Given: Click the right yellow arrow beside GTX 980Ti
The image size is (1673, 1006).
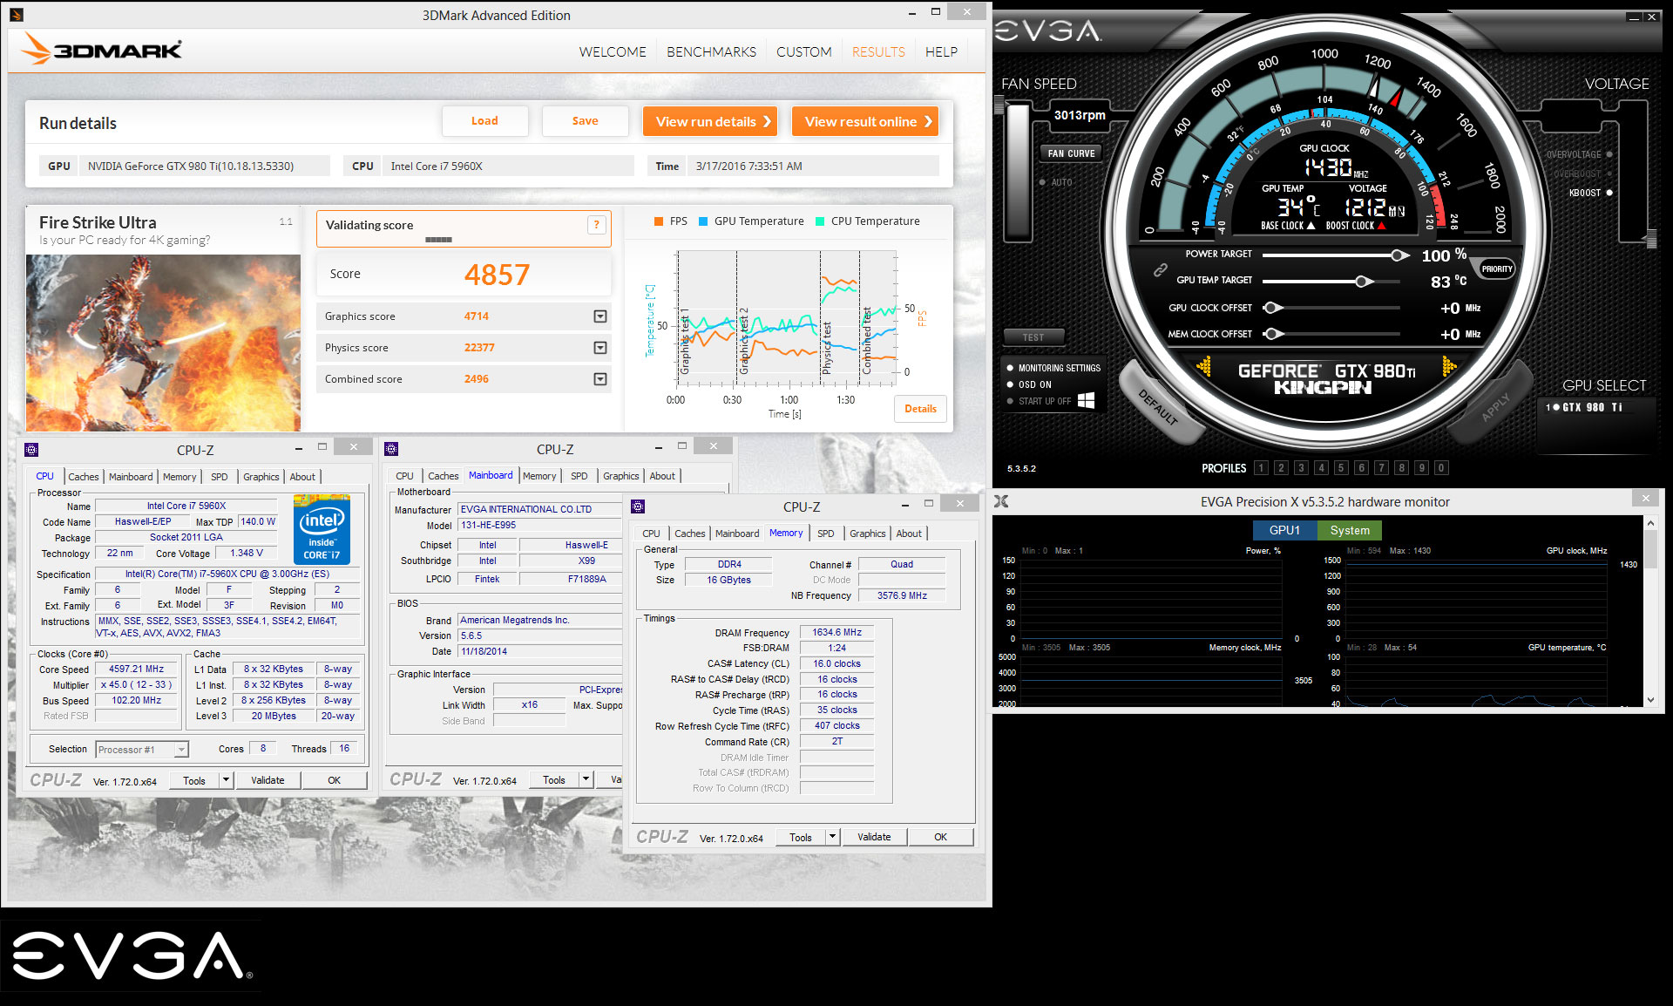Looking at the screenshot, I should [x=1448, y=366].
